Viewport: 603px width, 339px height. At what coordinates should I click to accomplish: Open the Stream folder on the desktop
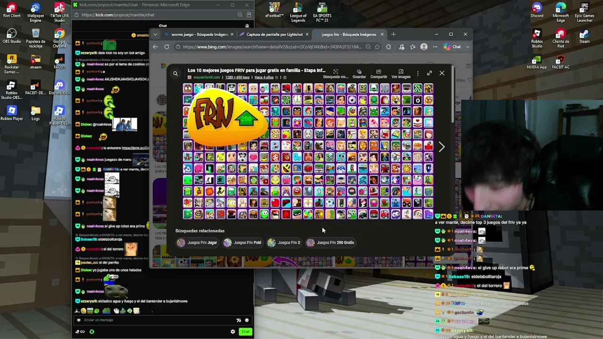point(35,62)
